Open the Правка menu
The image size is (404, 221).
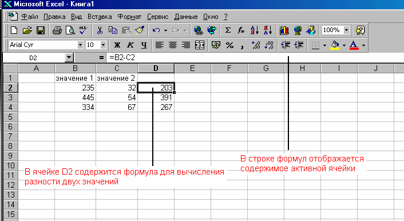coord(54,17)
